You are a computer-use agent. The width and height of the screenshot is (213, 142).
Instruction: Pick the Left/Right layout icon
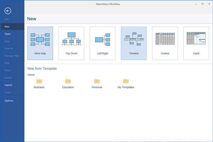tap(103, 40)
